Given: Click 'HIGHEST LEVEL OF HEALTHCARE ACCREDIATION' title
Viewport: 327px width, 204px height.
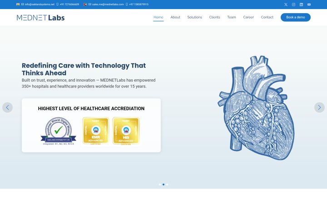Looking at the screenshot, I should [x=91, y=108].
